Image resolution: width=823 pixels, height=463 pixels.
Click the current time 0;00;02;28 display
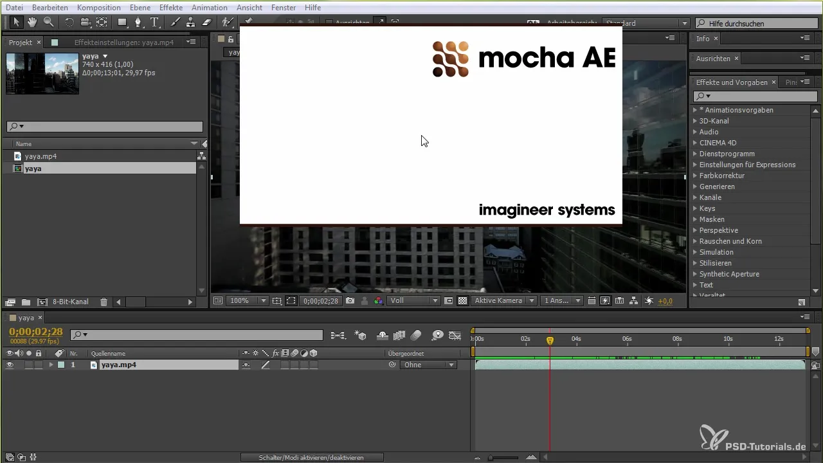(x=36, y=332)
